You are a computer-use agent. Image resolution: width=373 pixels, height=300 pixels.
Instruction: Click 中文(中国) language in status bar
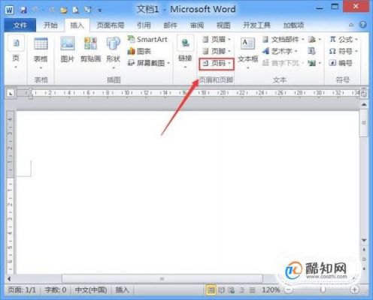91,290
